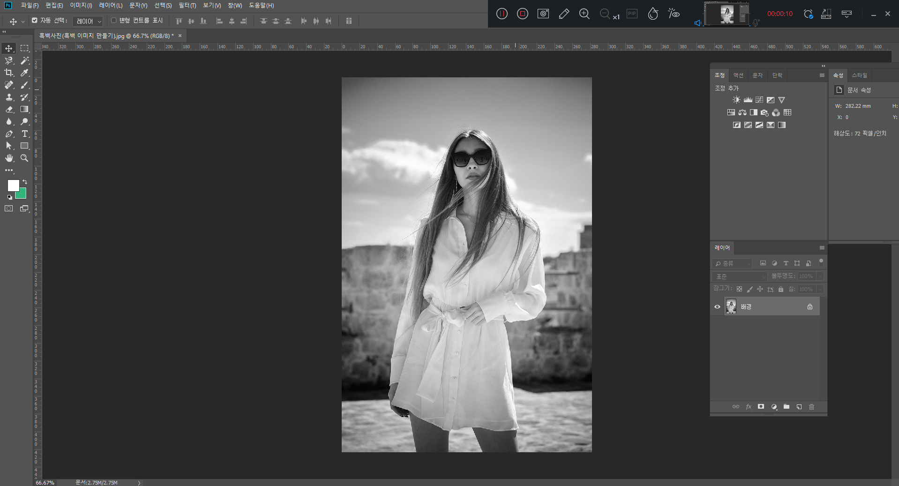Select the Rectangular Marquee tool
The height and width of the screenshot is (486, 899).
(x=24, y=48)
